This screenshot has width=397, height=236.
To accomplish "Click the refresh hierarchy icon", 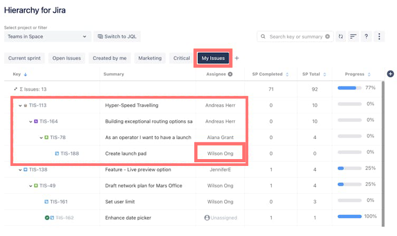I will pyautogui.click(x=341, y=37).
